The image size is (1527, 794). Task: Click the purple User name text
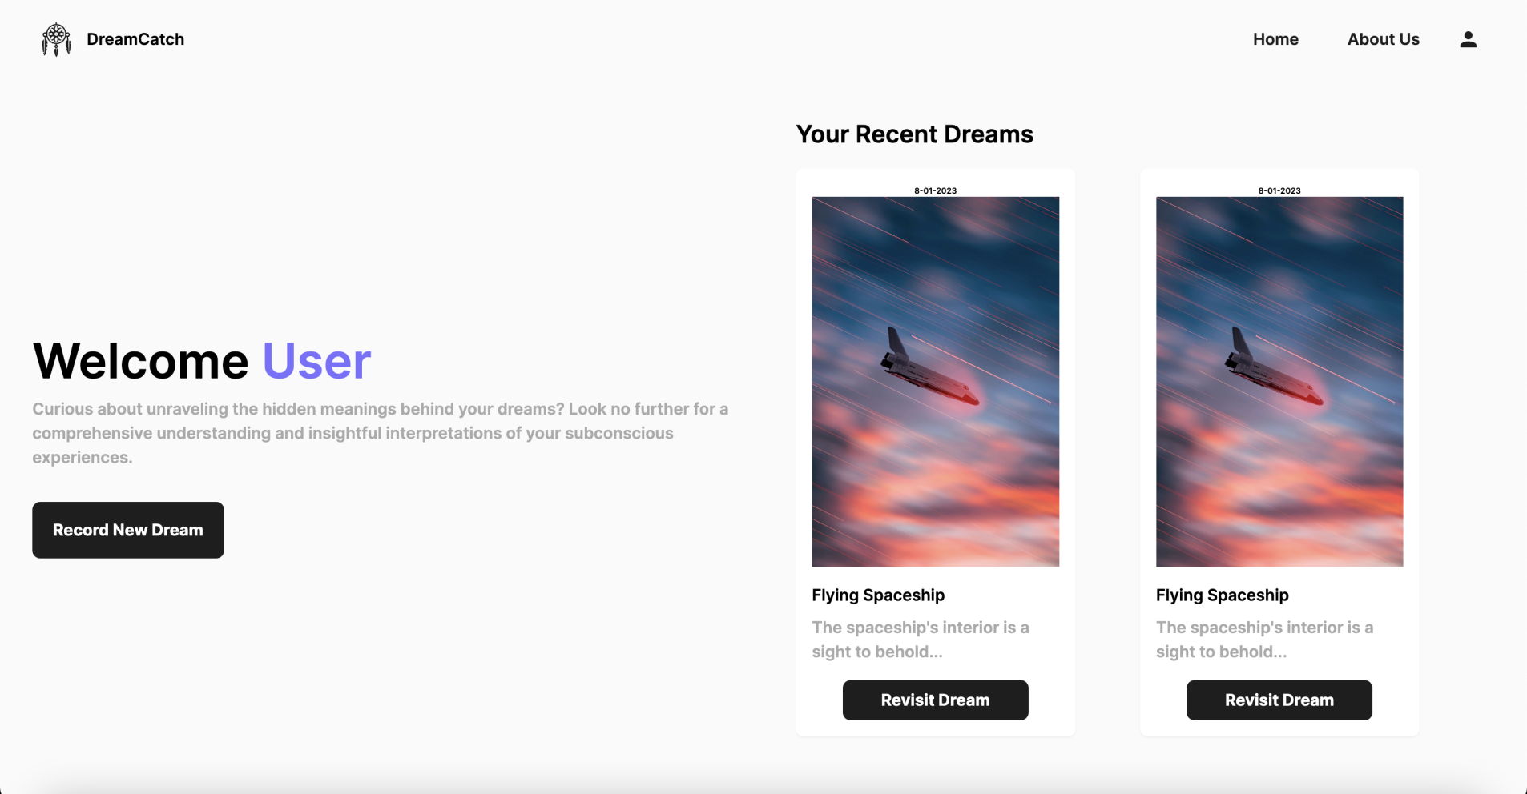point(316,361)
